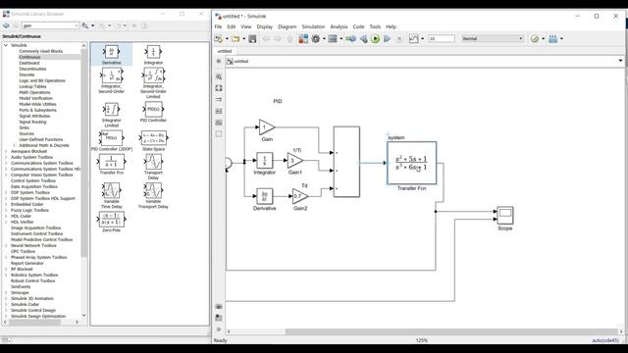The width and height of the screenshot is (628, 353).
Task: Open the simulation mode Normal dropdown
Action: click(x=493, y=39)
